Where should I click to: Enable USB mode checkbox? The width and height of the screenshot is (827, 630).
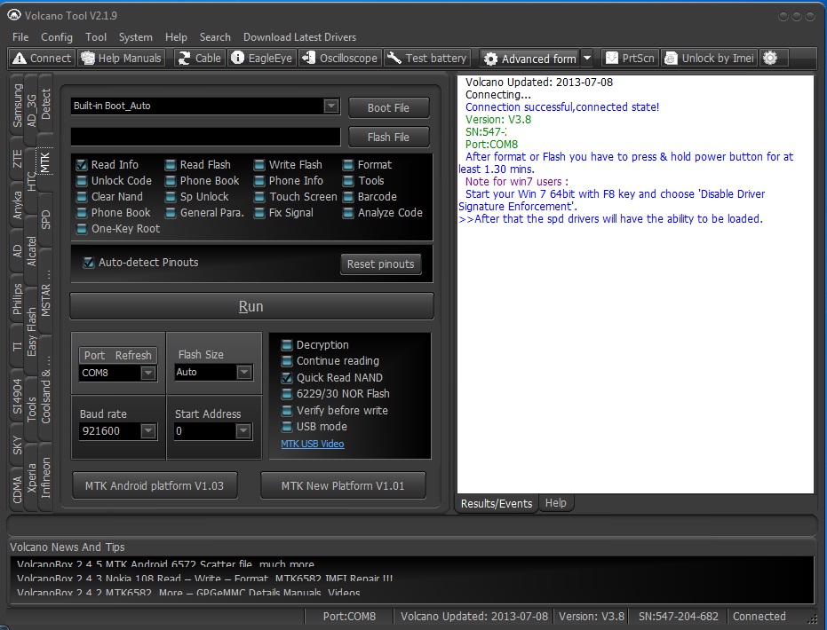coord(286,427)
